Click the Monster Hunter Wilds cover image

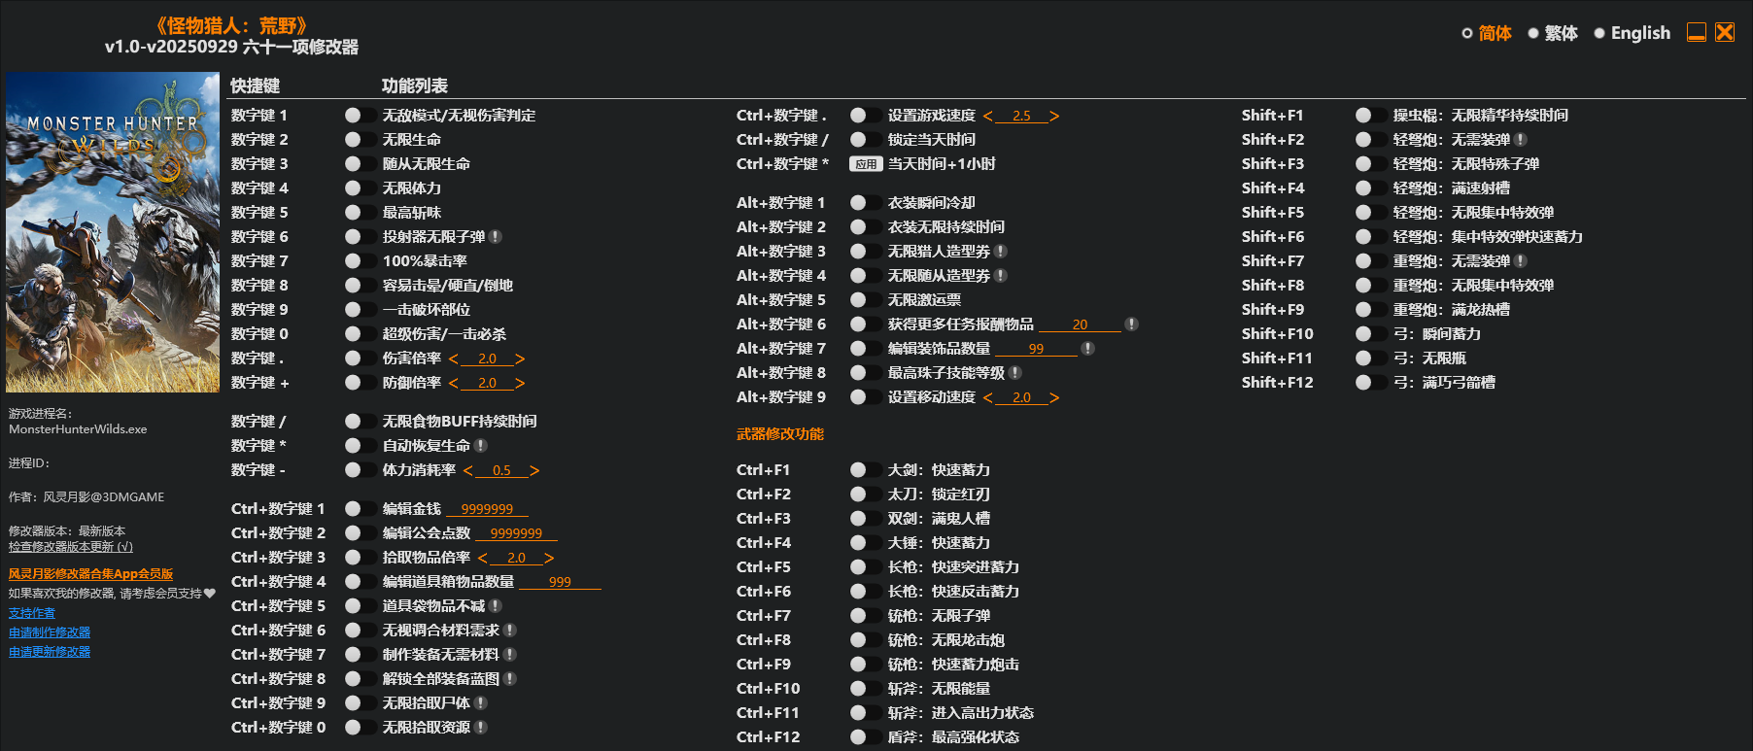[113, 232]
